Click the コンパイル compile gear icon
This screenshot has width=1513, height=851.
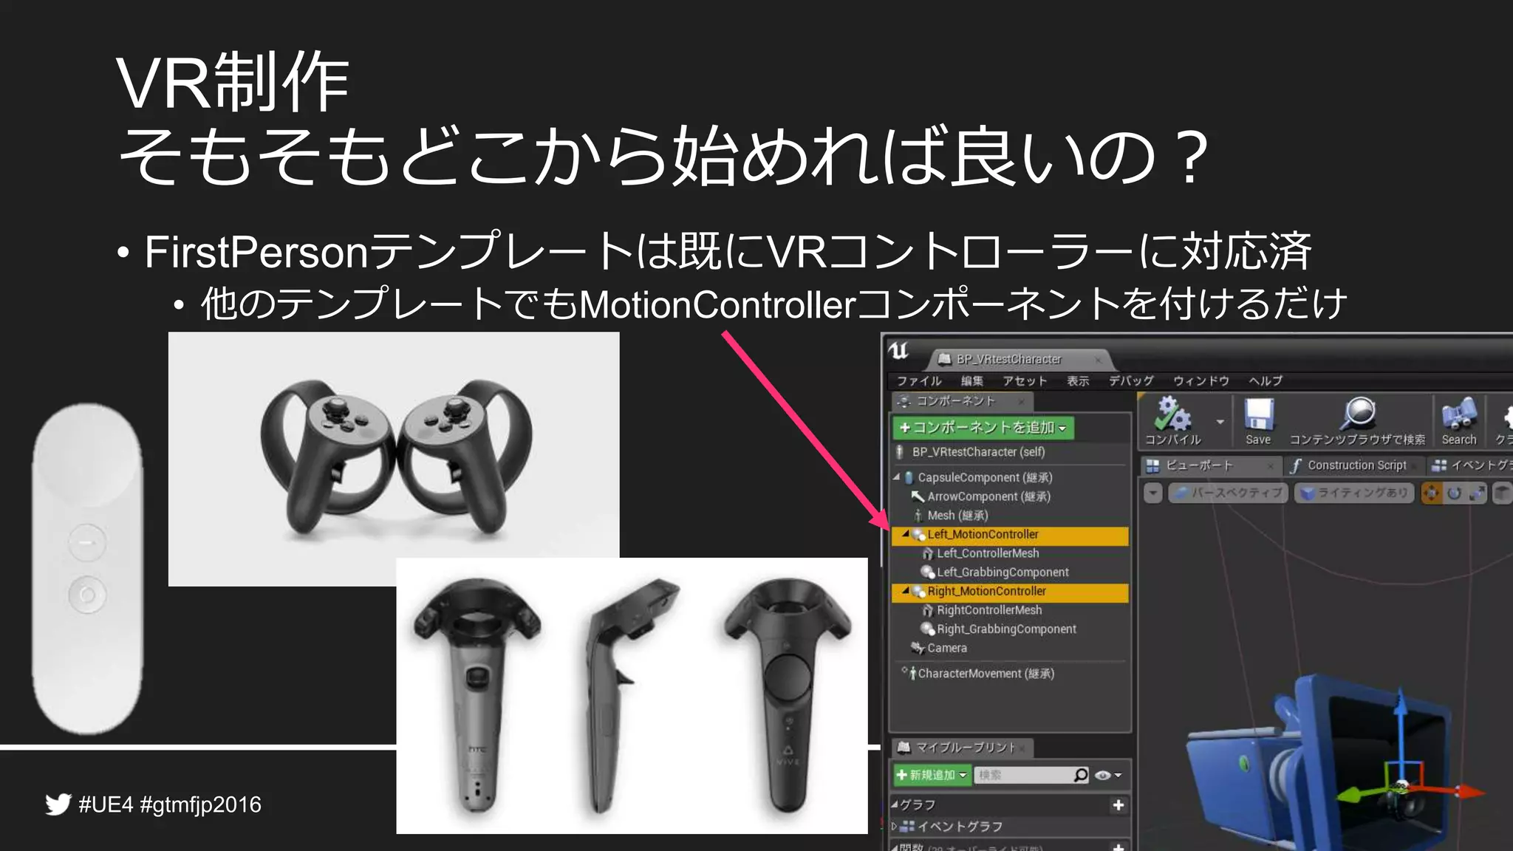pyautogui.click(x=1172, y=414)
